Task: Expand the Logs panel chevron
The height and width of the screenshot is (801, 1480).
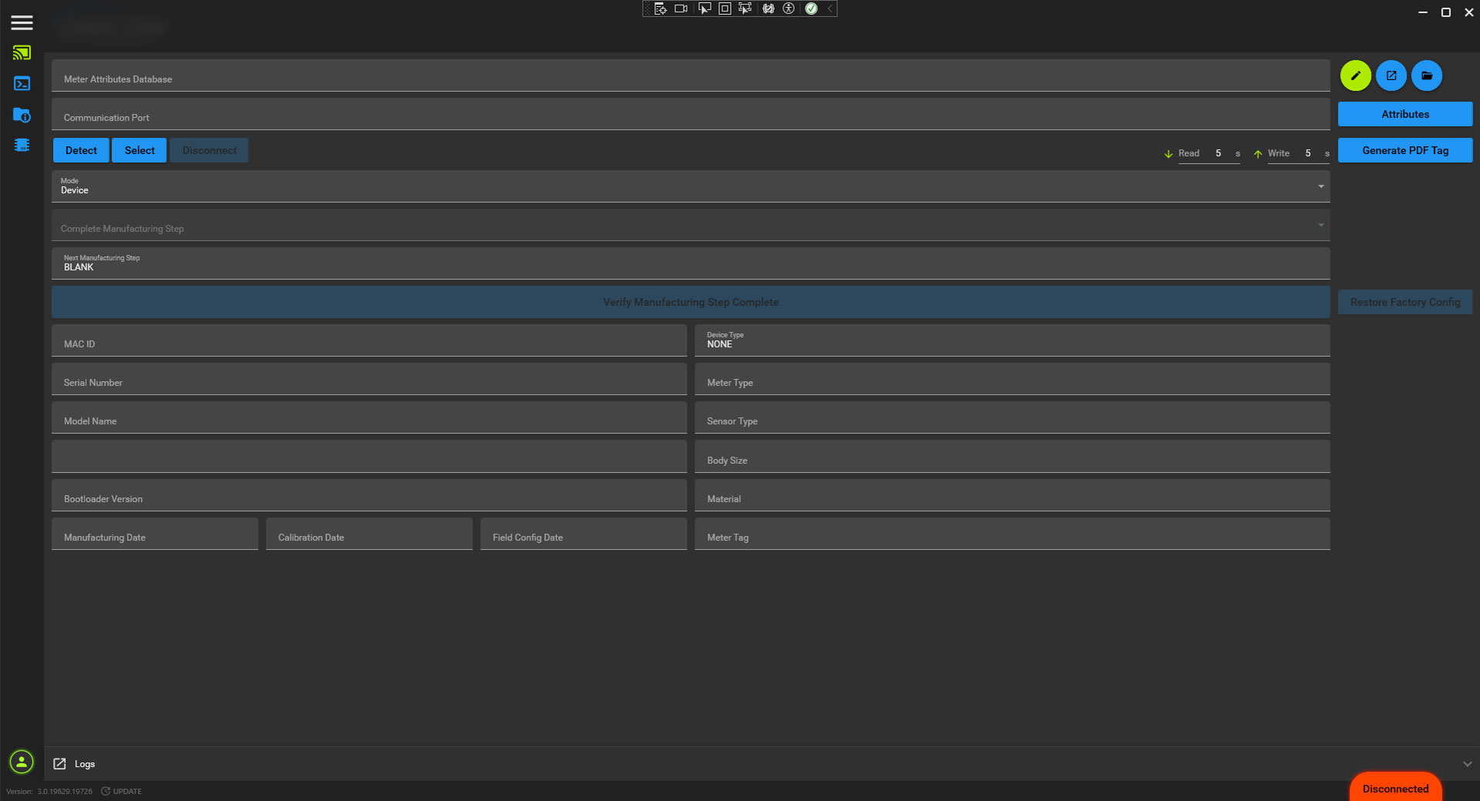Action: pos(1467,764)
